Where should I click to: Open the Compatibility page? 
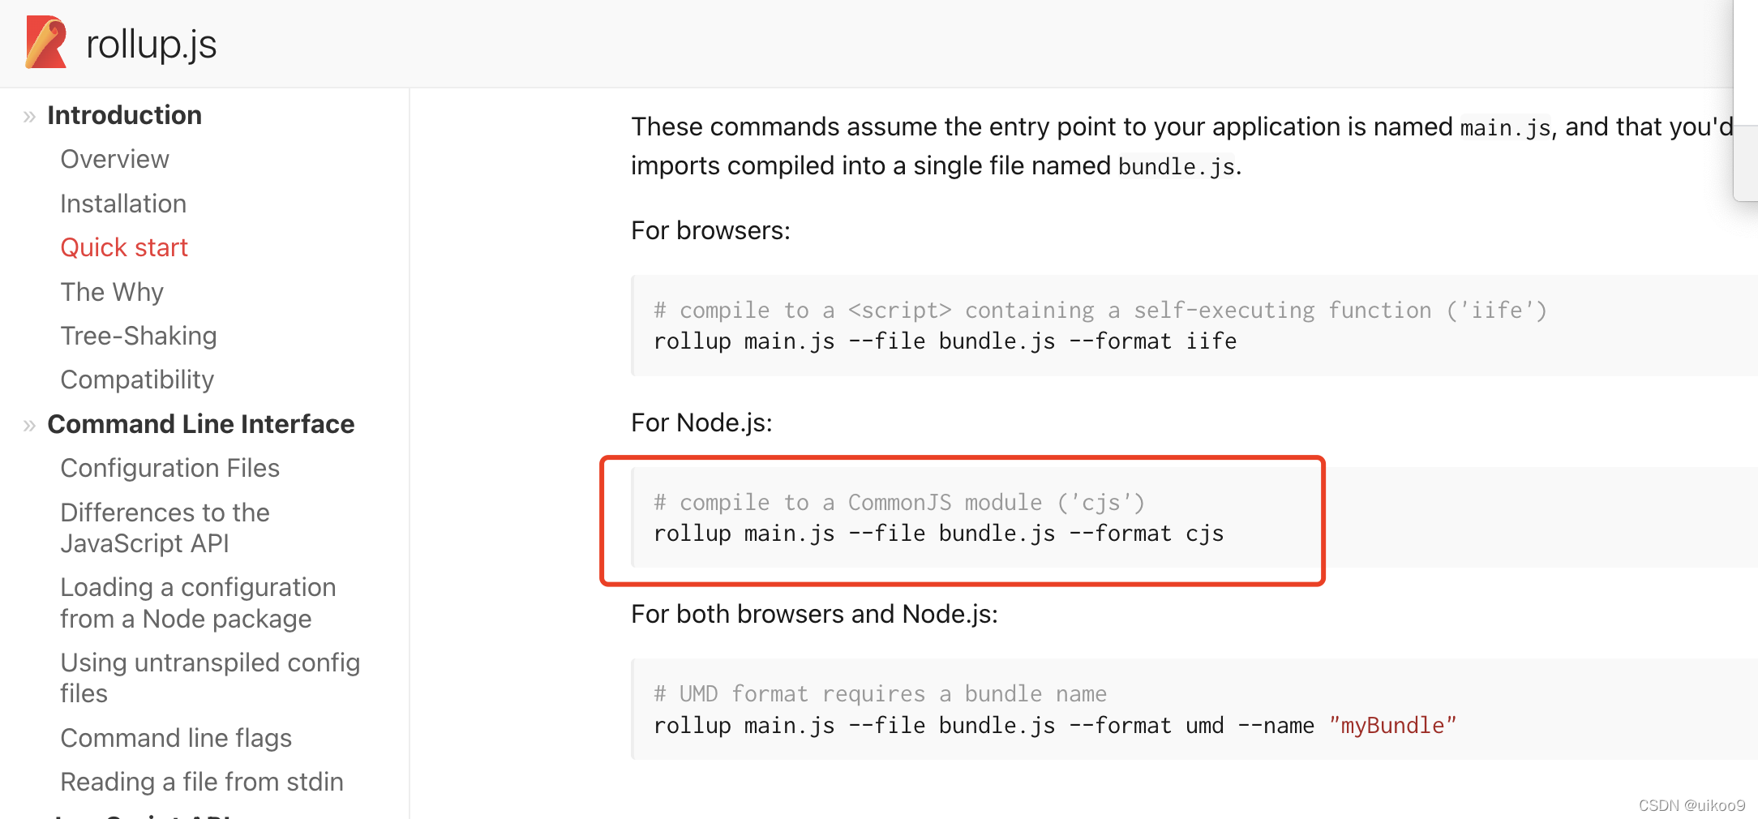136,379
